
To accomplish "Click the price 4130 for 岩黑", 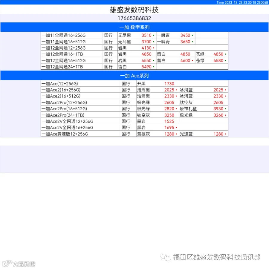I will 146,48.
